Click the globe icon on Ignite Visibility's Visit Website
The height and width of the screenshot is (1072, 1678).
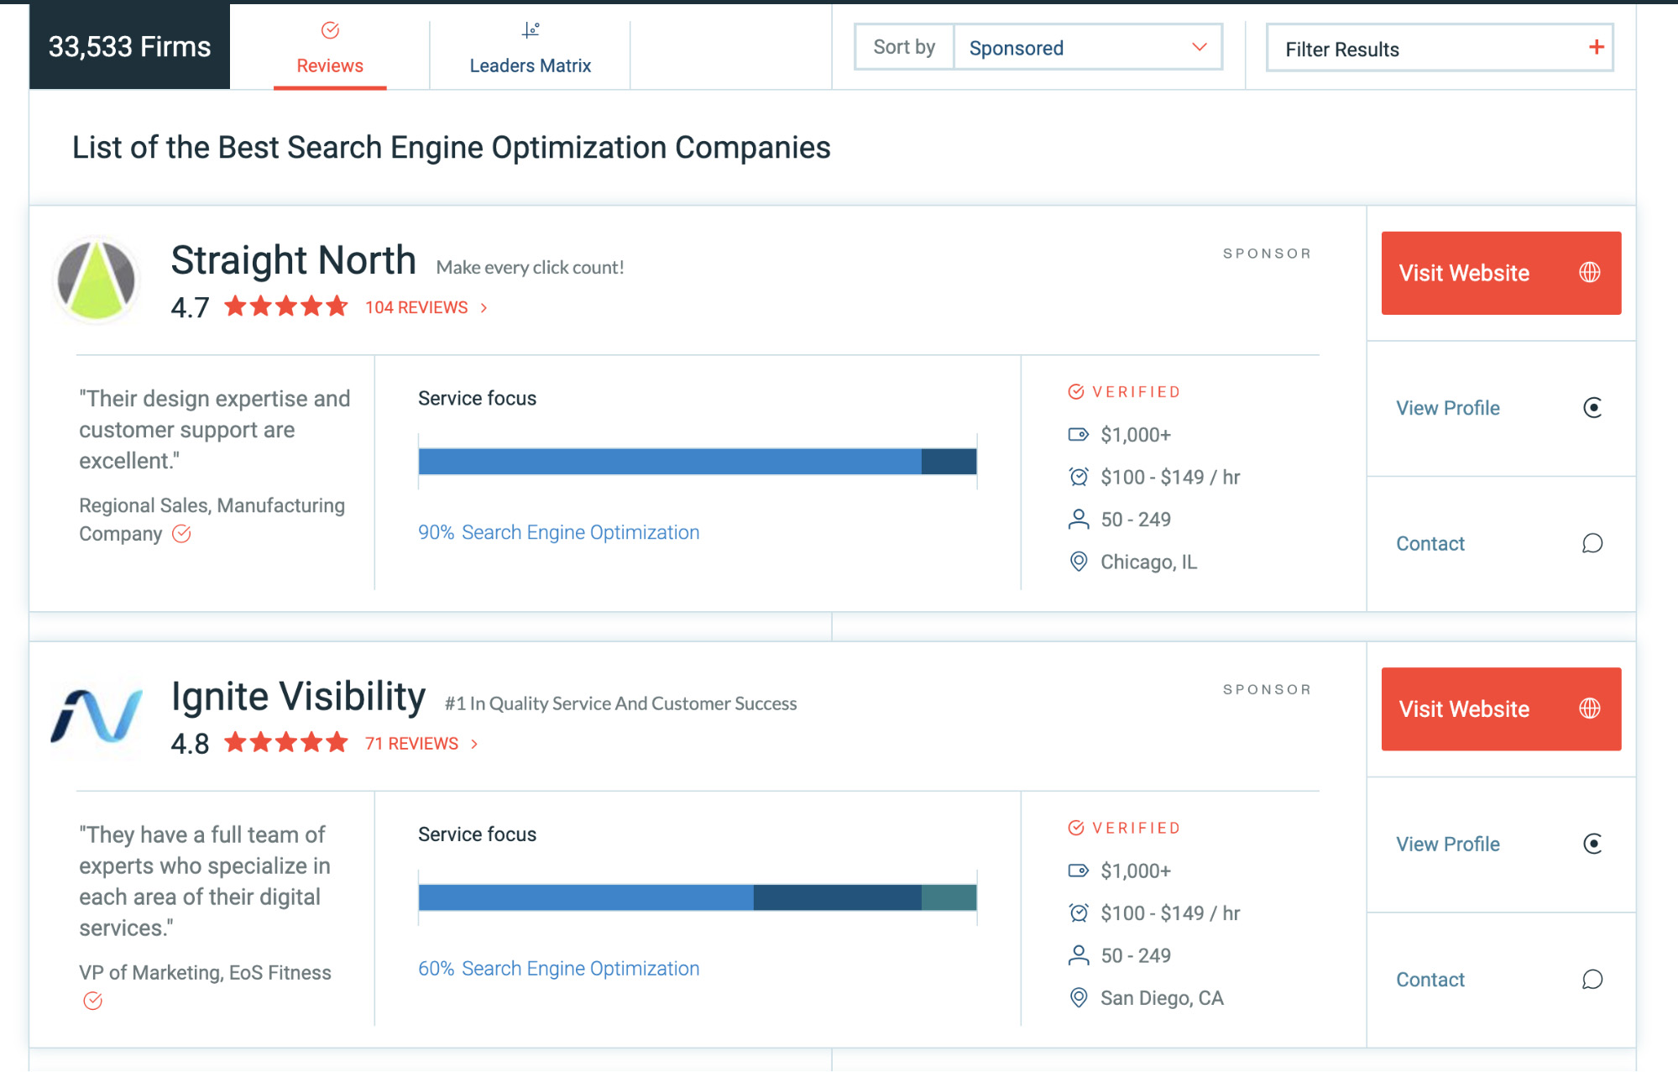1589,708
